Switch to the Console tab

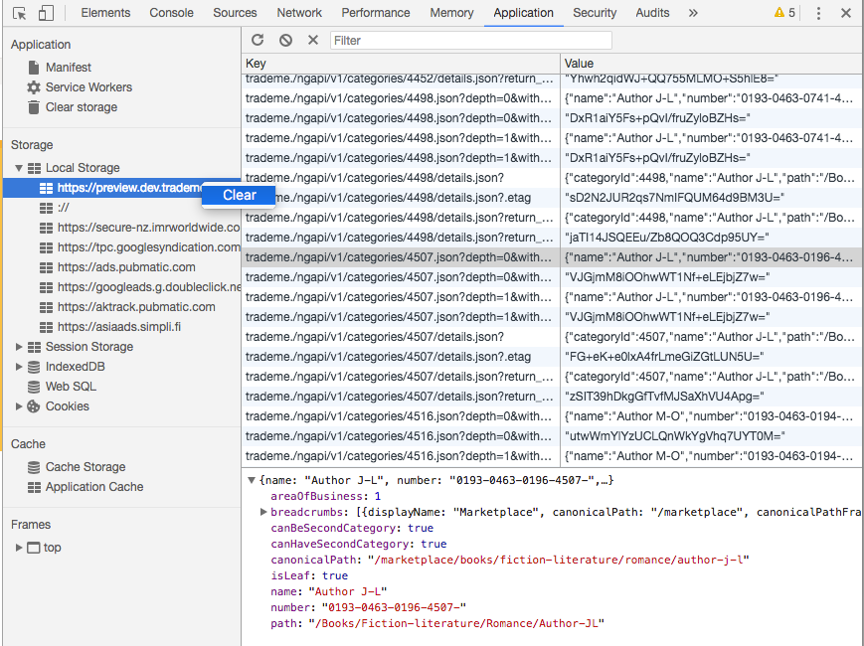point(171,12)
